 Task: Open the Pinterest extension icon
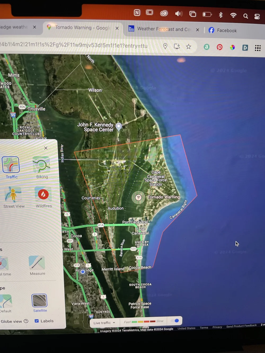tap(219, 47)
